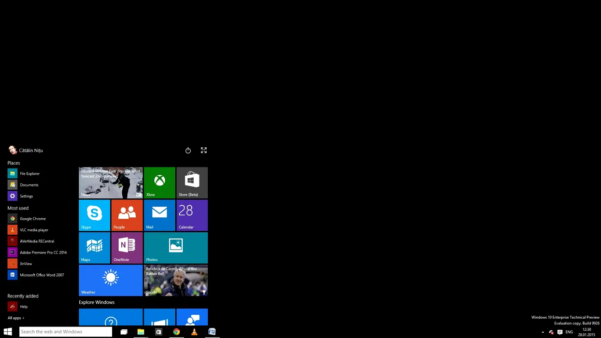Open the Action Center notifications icon

pos(560,332)
